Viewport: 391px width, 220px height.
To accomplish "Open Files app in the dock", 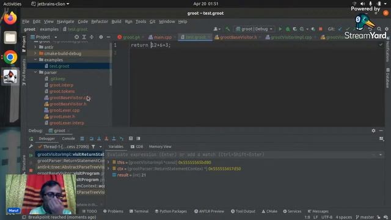I will [x=10, y=38].
